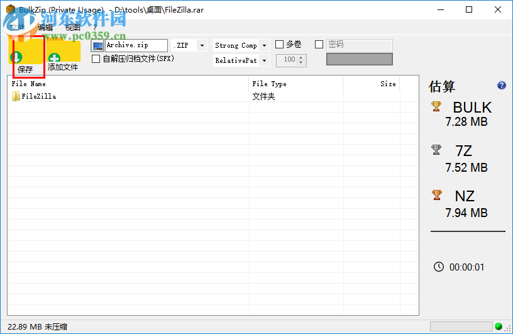Minimize the BulkZip window
513x334 pixels.
pos(441,9)
